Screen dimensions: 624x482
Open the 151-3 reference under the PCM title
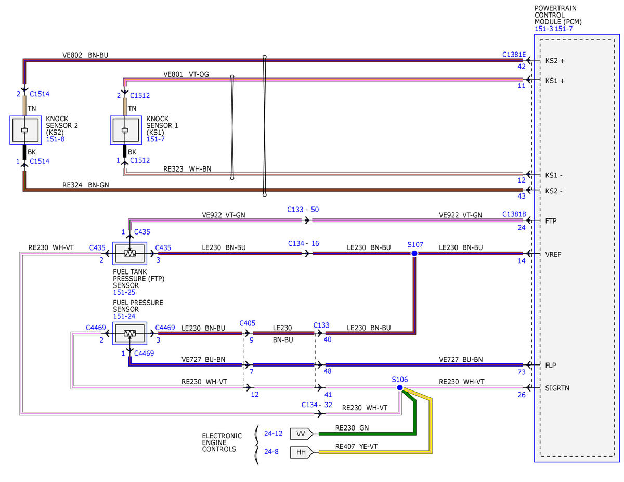click(x=544, y=29)
